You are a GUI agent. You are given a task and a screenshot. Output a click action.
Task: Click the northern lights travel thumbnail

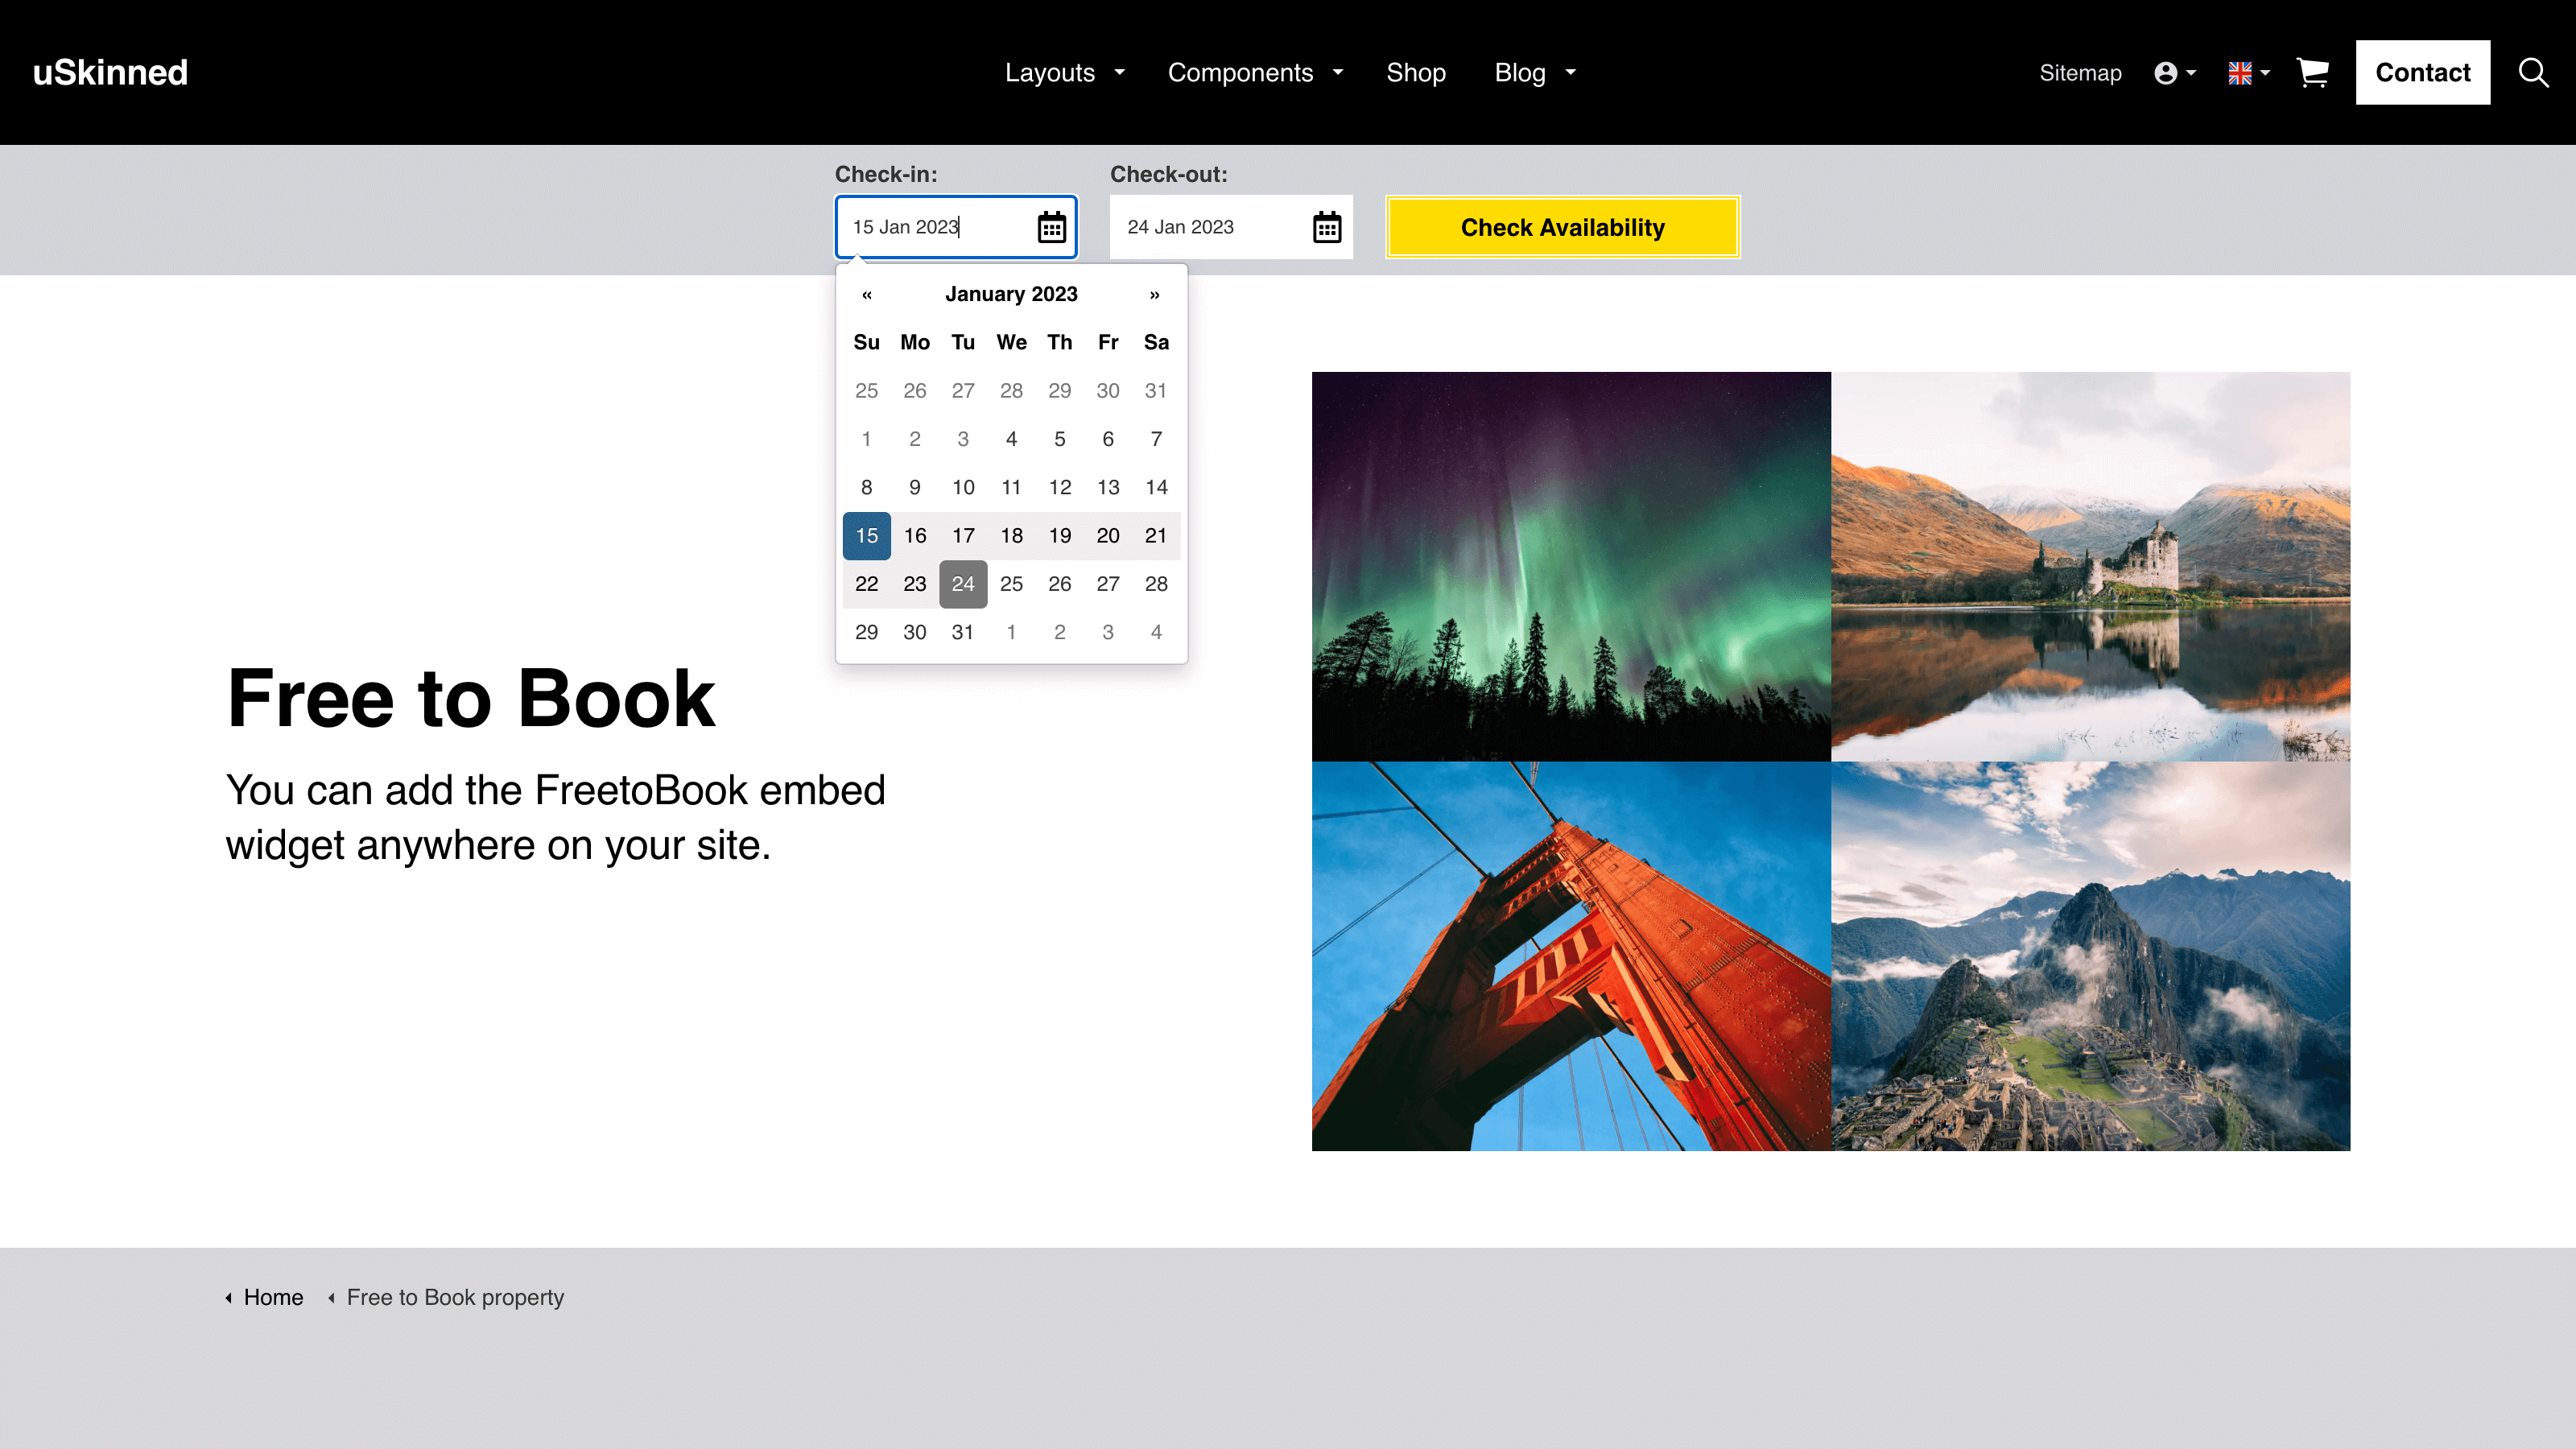[x=1571, y=566]
